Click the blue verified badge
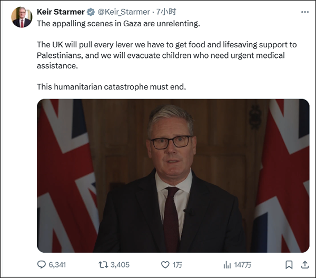316x278 pixels. click(91, 12)
